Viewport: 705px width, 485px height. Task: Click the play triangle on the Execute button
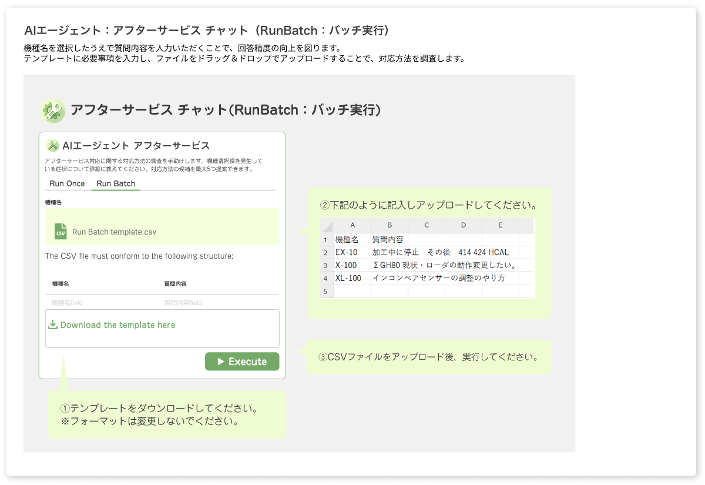pyautogui.click(x=221, y=362)
